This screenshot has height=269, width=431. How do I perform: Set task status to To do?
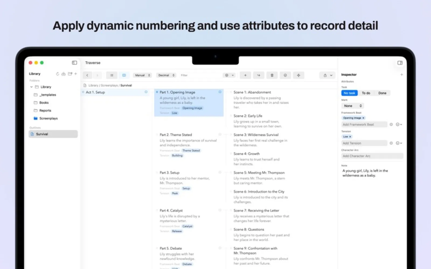click(366, 93)
